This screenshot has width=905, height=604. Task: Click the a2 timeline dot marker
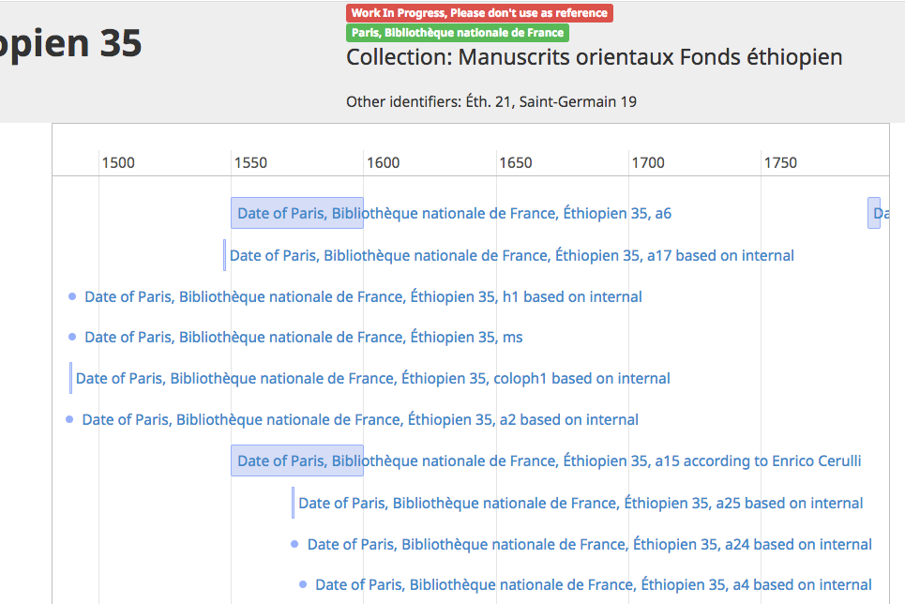point(69,419)
